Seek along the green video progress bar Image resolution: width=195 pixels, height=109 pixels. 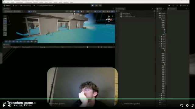[x=97, y=99]
